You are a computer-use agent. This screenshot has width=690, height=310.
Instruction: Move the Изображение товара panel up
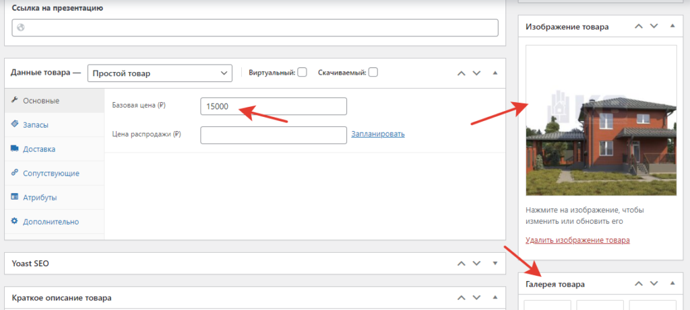point(637,26)
